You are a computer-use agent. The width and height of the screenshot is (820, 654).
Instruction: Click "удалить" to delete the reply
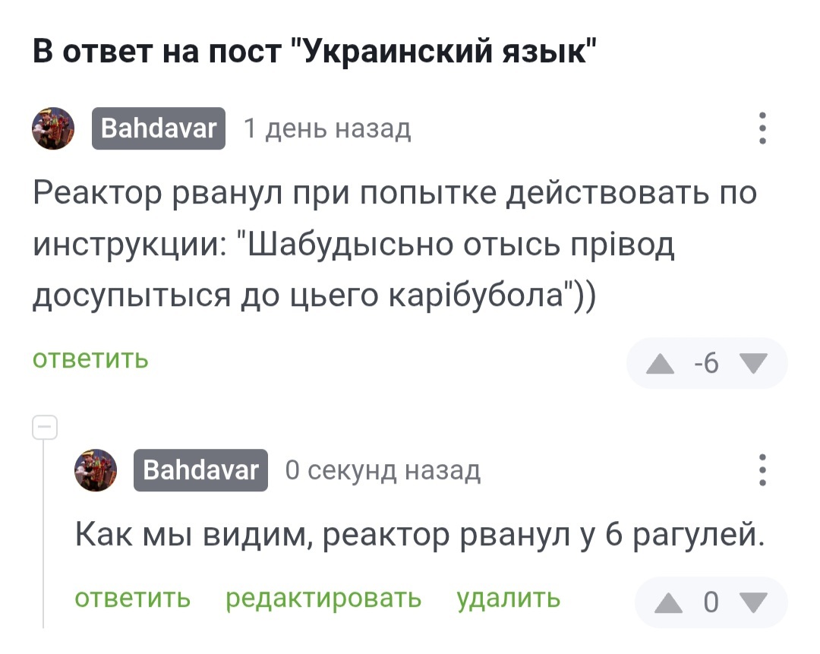508,599
